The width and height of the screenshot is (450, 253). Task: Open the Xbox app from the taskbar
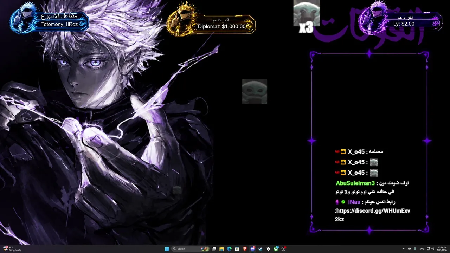pos(276,249)
